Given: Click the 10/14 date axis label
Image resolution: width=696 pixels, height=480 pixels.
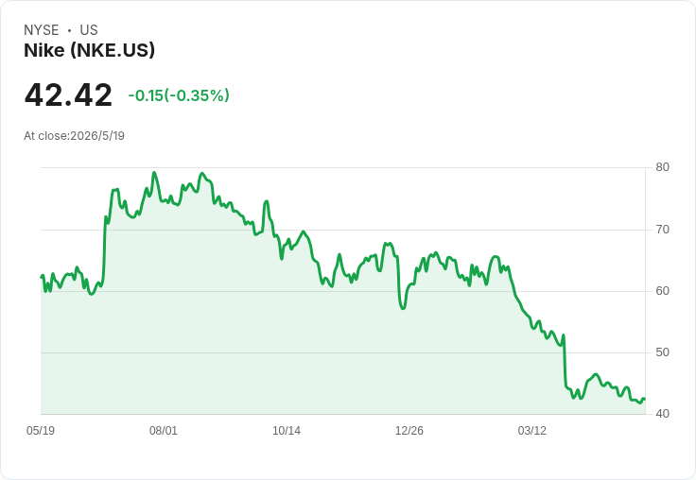Looking at the screenshot, I should 287,430.
